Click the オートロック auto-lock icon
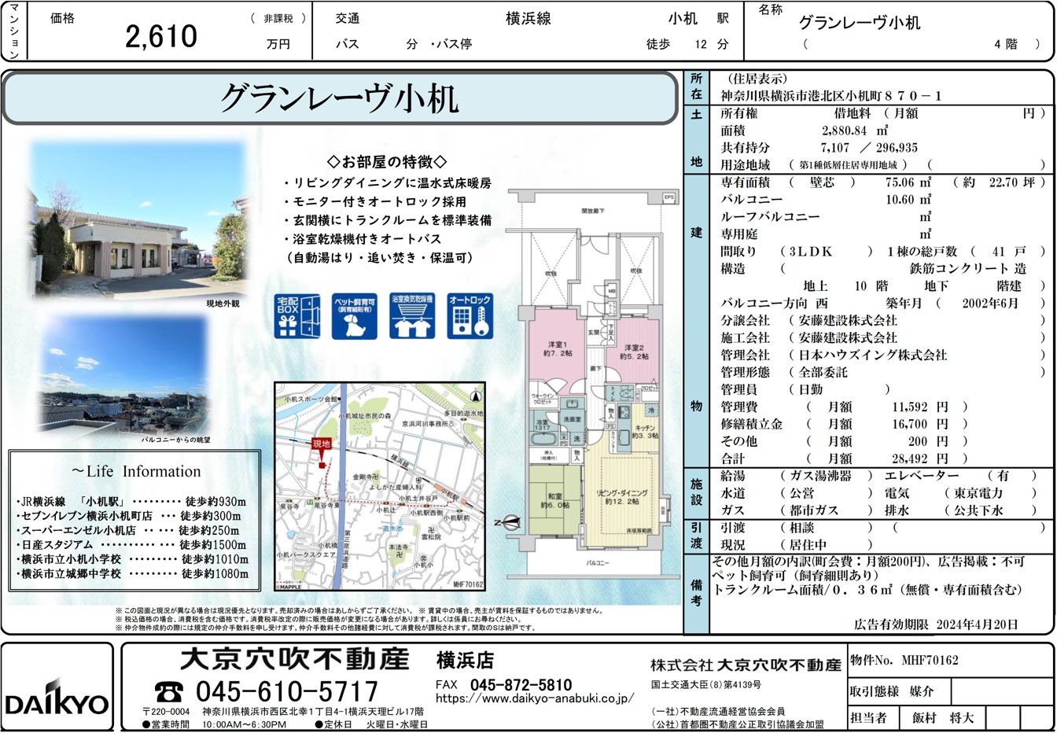 [470, 316]
